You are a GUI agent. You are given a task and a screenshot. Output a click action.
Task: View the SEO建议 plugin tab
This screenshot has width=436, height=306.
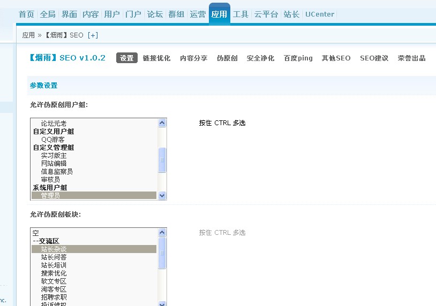click(374, 58)
